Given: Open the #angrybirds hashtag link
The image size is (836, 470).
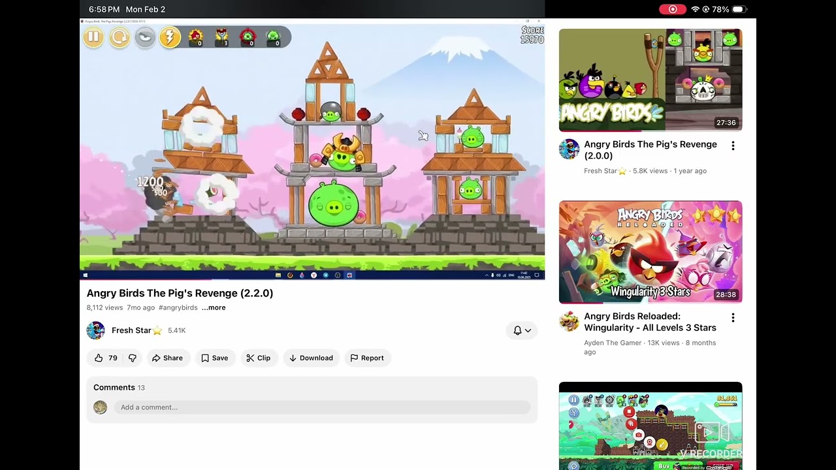Looking at the screenshot, I should pos(178,307).
